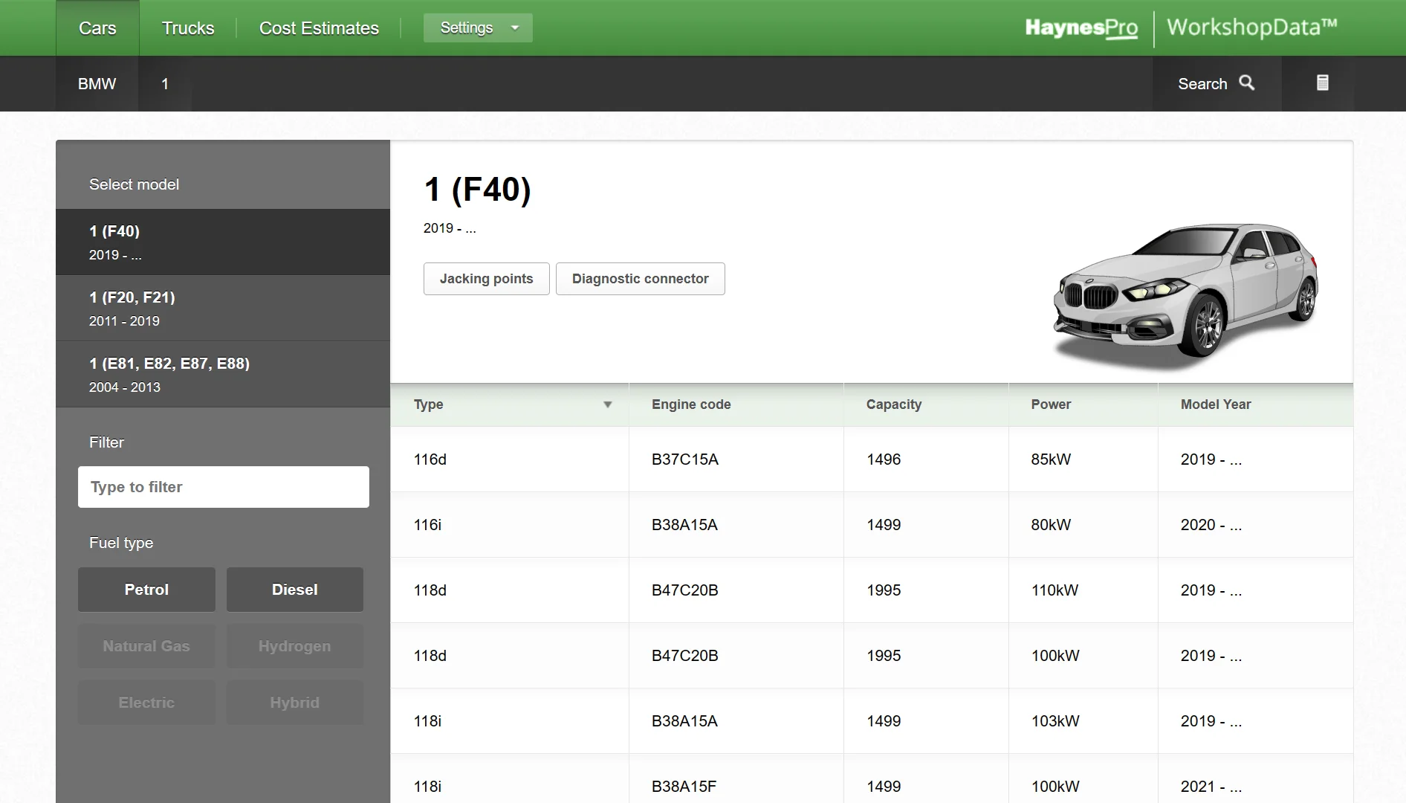Screen dimensions: 1406x803
Task: Click model year 2020 - ... cell
Action: (x=1255, y=525)
